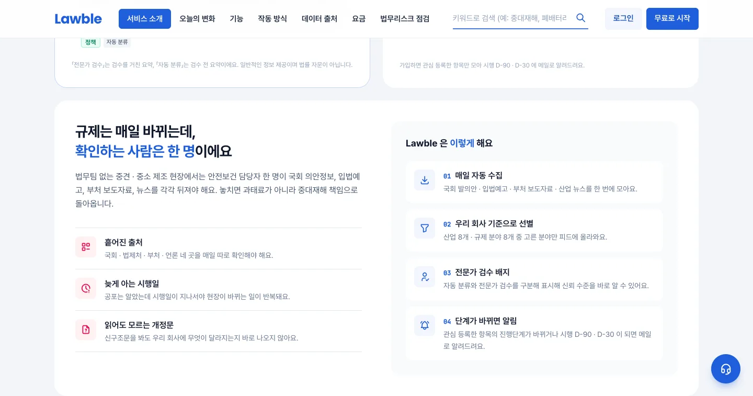The height and width of the screenshot is (396, 753).
Task: Open 작동 방식 in the navigation bar
Action: (272, 19)
